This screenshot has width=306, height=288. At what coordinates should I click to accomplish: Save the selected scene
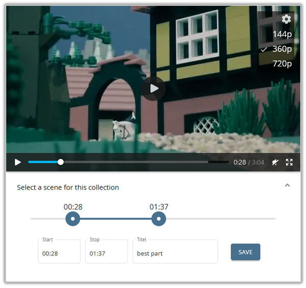click(x=245, y=252)
